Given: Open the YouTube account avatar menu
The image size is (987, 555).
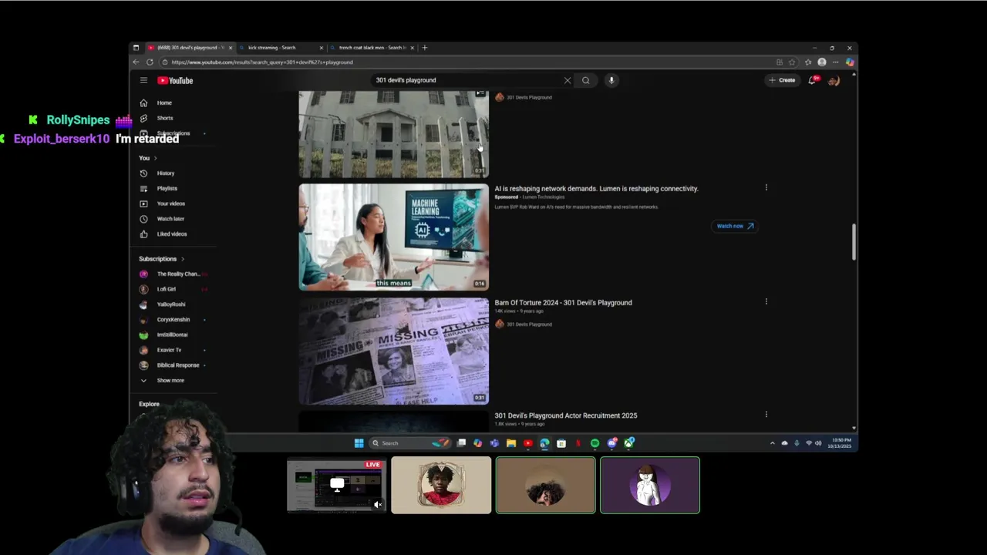Looking at the screenshot, I should tap(834, 80).
